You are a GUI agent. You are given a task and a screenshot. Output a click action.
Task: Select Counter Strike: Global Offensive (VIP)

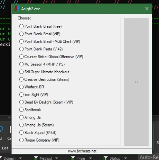[51, 57]
